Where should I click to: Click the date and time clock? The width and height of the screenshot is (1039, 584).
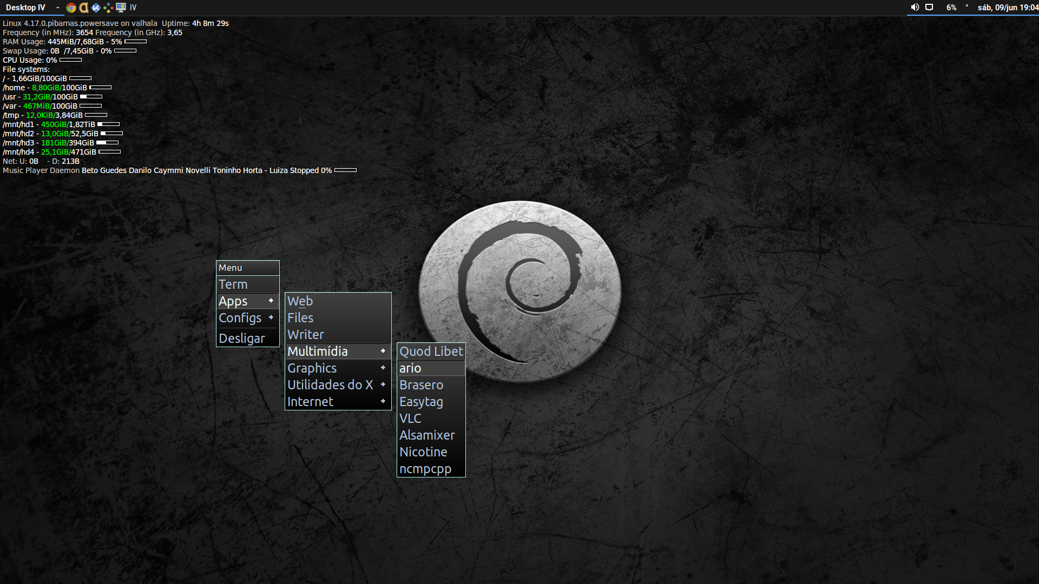pos(1008,8)
